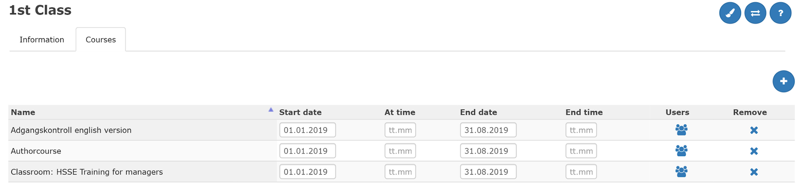Screen dimensions: 802x185
Task: Open users for Authorcourse
Action: [681, 151]
